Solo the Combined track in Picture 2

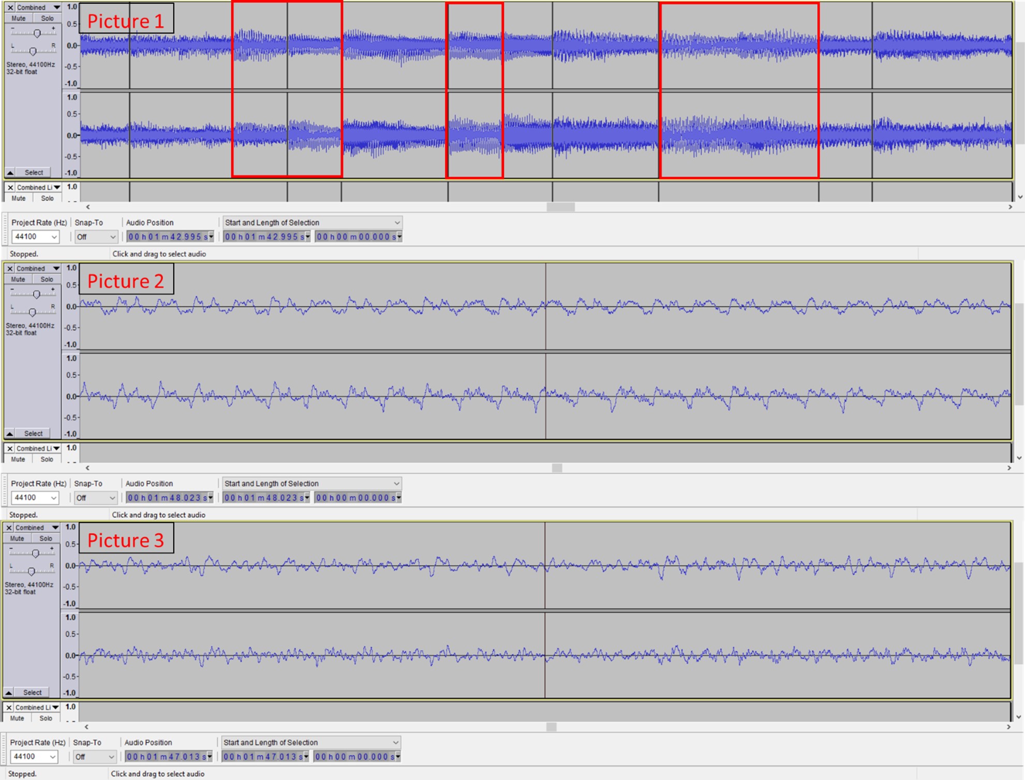(47, 279)
